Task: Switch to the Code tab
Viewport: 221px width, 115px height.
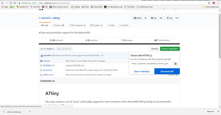Action: 45,25
